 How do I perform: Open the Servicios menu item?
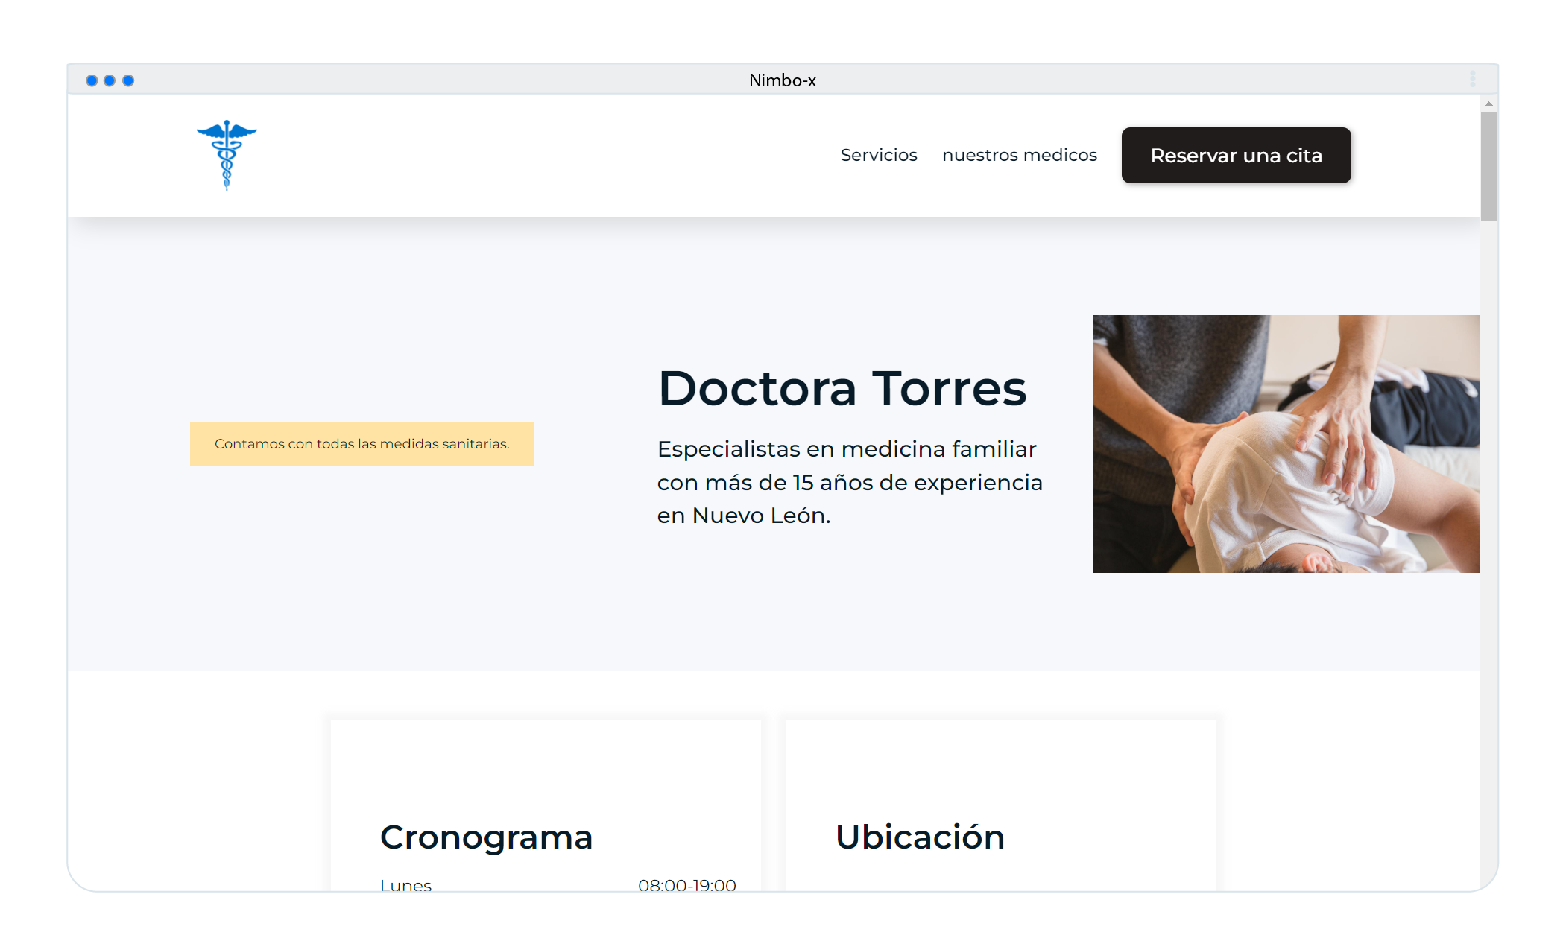[879, 155]
